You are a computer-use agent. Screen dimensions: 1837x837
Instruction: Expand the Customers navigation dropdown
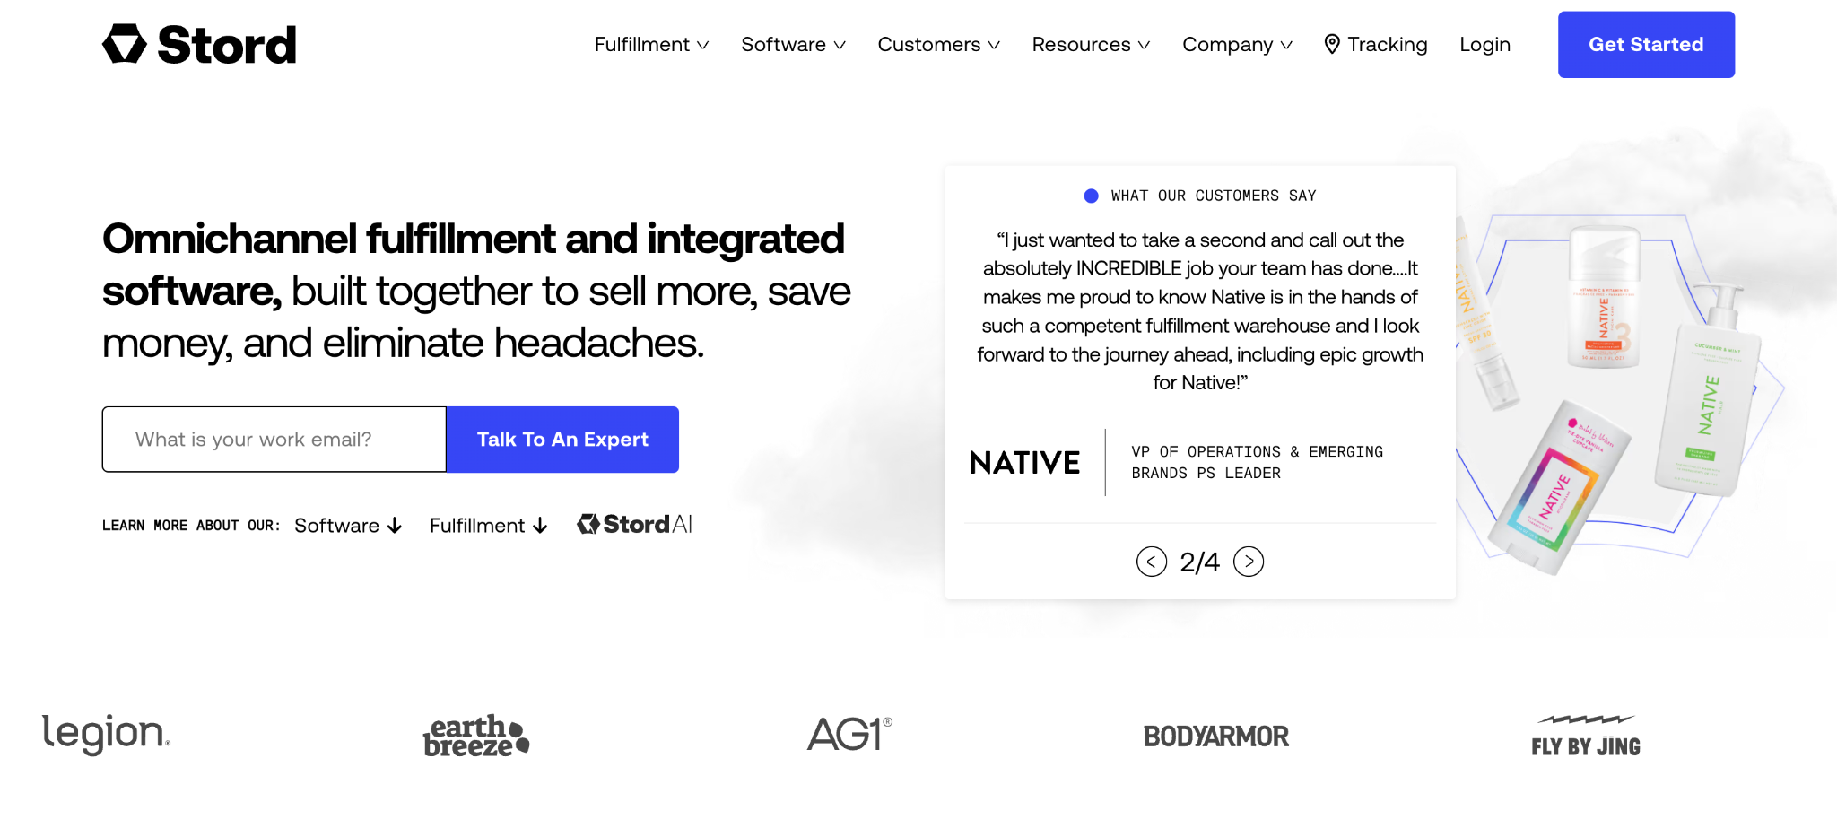pyautogui.click(x=938, y=44)
